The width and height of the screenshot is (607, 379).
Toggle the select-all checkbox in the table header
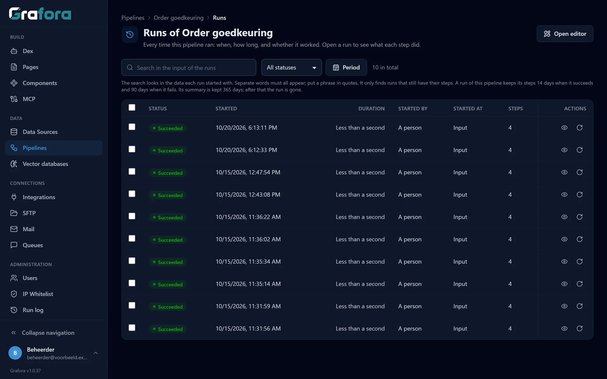pyautogui.click(x=132, y=107)
